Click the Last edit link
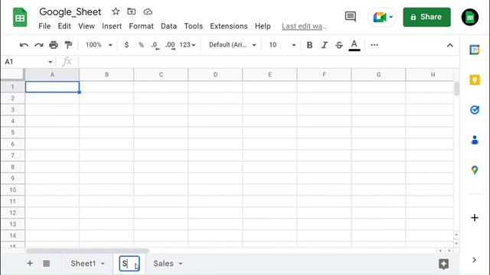The width and height of the screenshot is (490, 275). point(305,26)
